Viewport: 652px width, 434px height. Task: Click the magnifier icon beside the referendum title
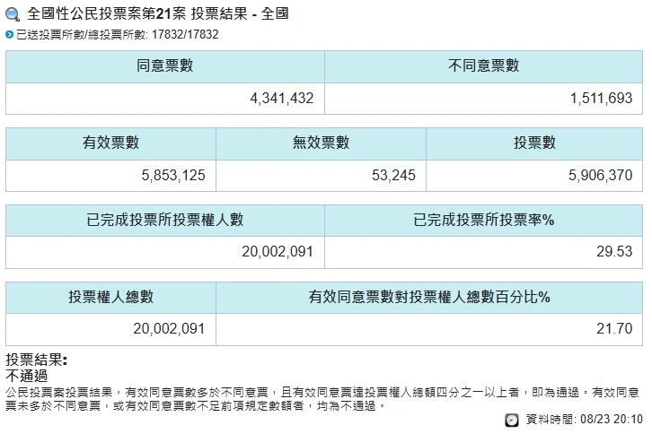(x=13, y=16)
